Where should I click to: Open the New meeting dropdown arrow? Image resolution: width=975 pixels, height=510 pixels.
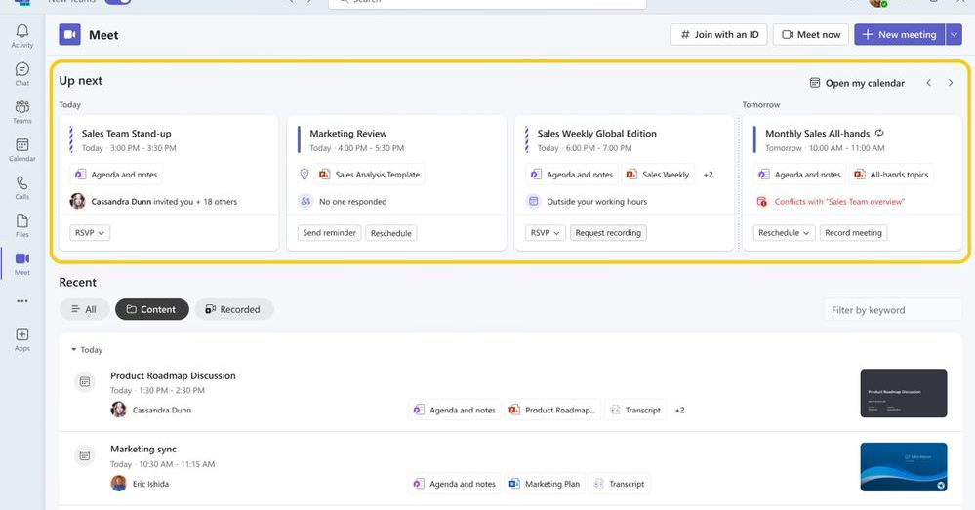coord(954,35)
